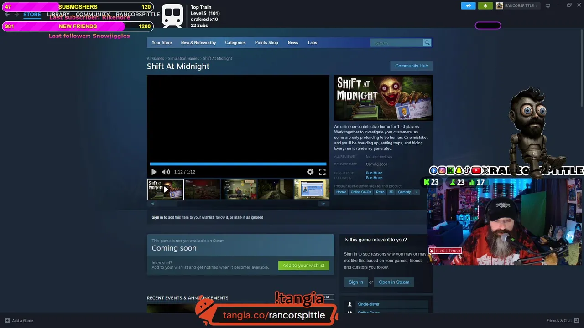This screenshot has width=584, height=328.
Task: Open the Your Store menu
Action: [x=162, y=43]
